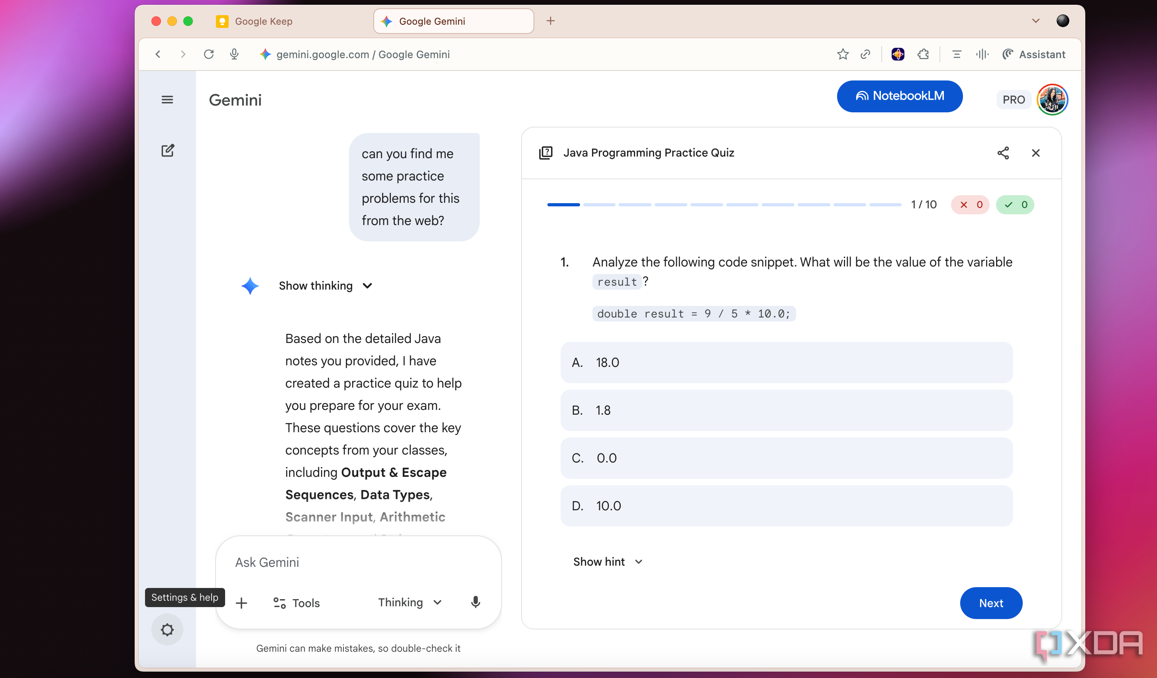Select the Google Gemini tab

tap(454, 21)
